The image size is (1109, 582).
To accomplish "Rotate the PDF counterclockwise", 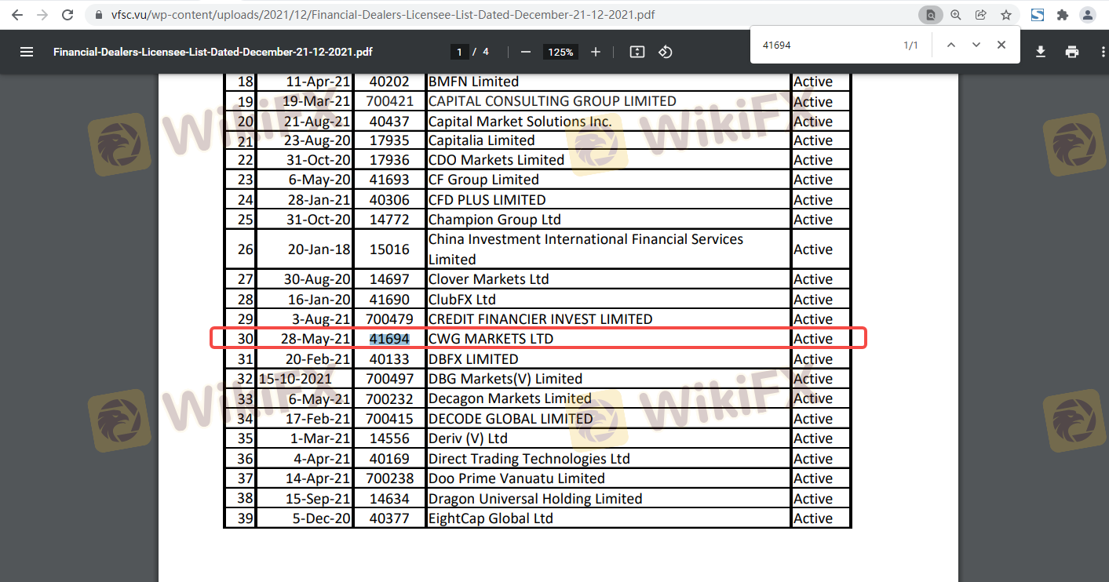I will (666, 52).
